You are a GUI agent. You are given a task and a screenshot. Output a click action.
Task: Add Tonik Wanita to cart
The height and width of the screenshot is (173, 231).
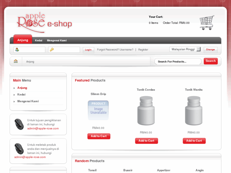[194, 141]
